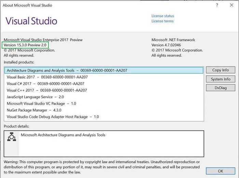The height and width of the screenshot is (178, 239).
Task: Launch DxDiag via its button
Action: 221,88
